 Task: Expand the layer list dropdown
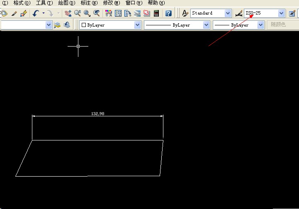[49, 25]
